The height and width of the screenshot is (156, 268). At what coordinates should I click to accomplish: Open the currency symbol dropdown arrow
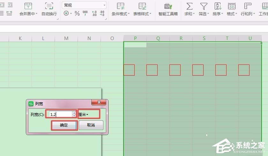(71, 13)
